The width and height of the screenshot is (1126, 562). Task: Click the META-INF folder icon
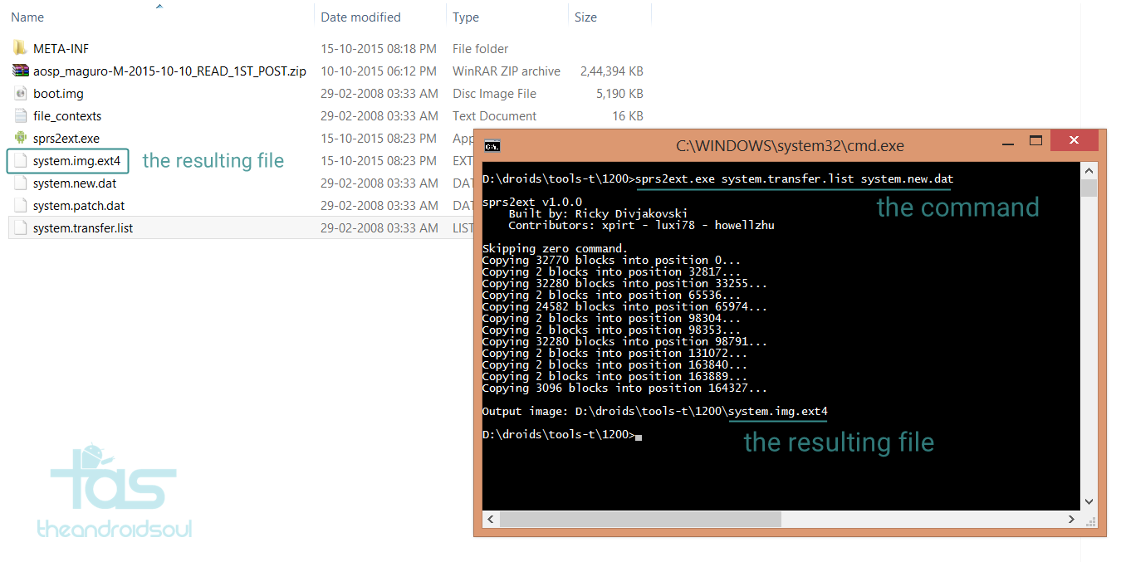tap(21, 48)
